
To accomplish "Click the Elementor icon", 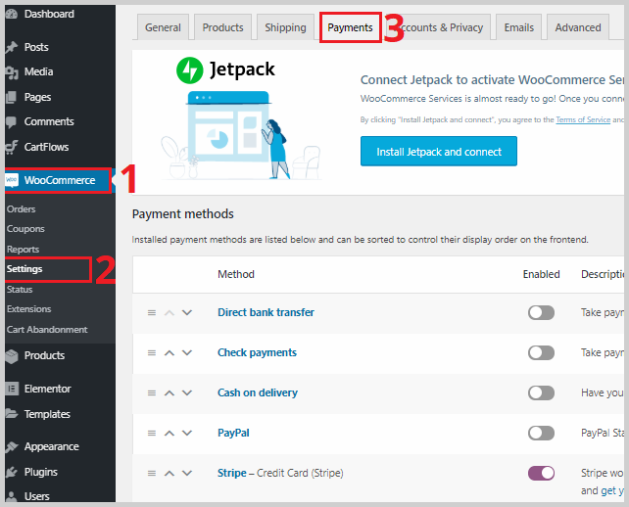I will tap(12, 389).
